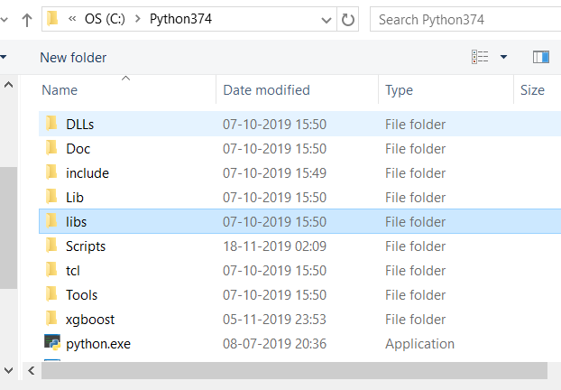Click the include folder icon

click(x=51, y=172)
